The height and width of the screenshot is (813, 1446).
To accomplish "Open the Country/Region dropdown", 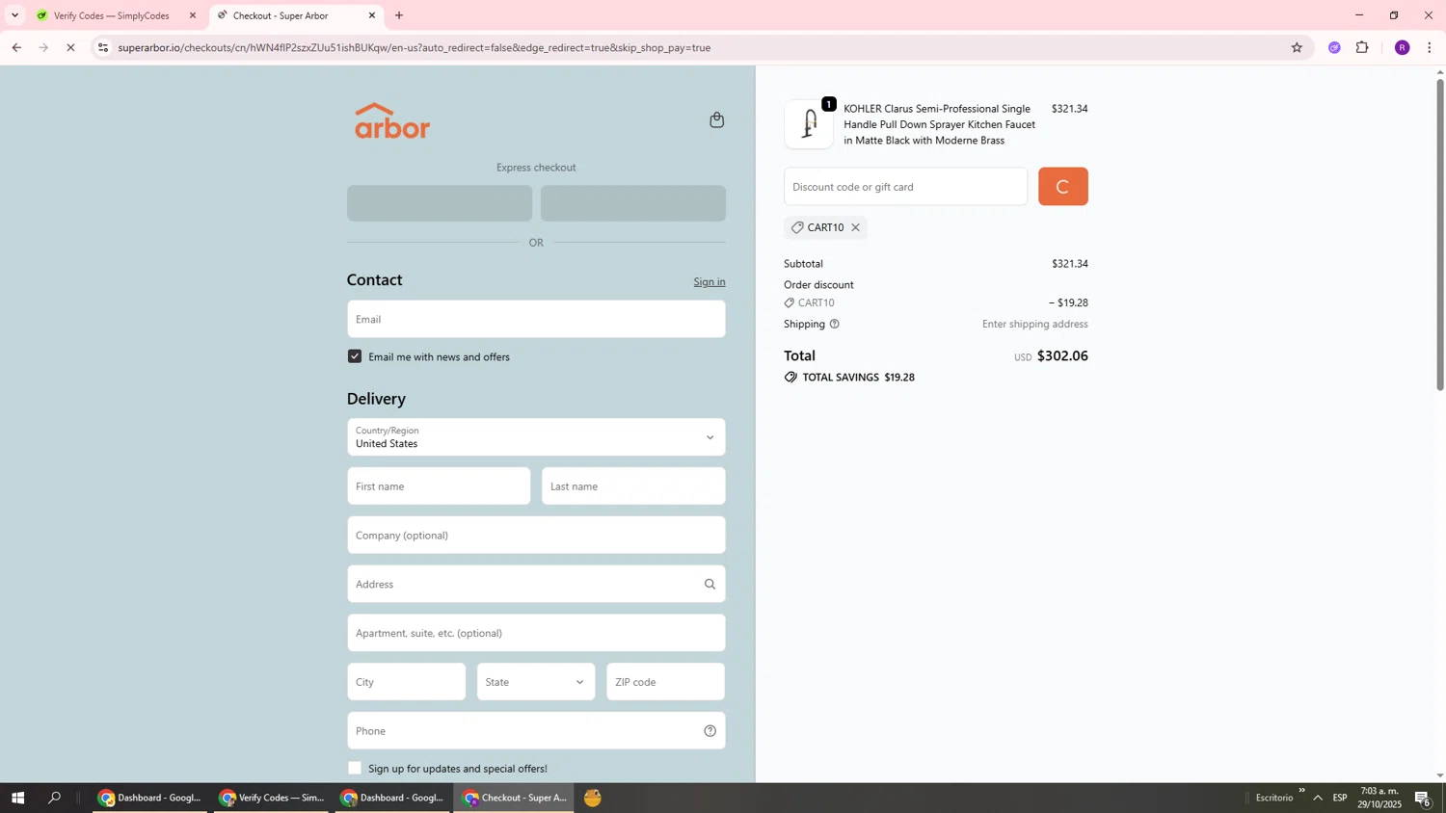I will [x=536, y=437].
